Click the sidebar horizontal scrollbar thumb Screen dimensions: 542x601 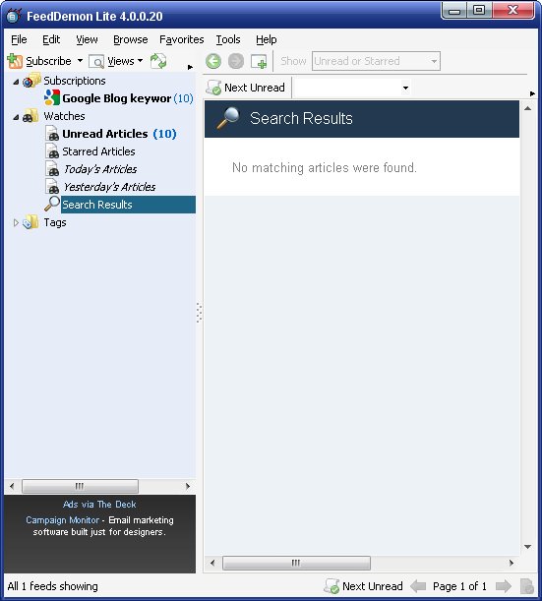tap(80, 486)
